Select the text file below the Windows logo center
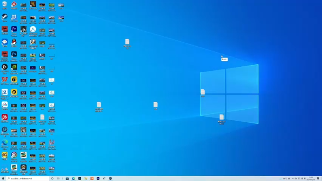The height and width of the screenshot is (181, 322). [x=221, y=119]
